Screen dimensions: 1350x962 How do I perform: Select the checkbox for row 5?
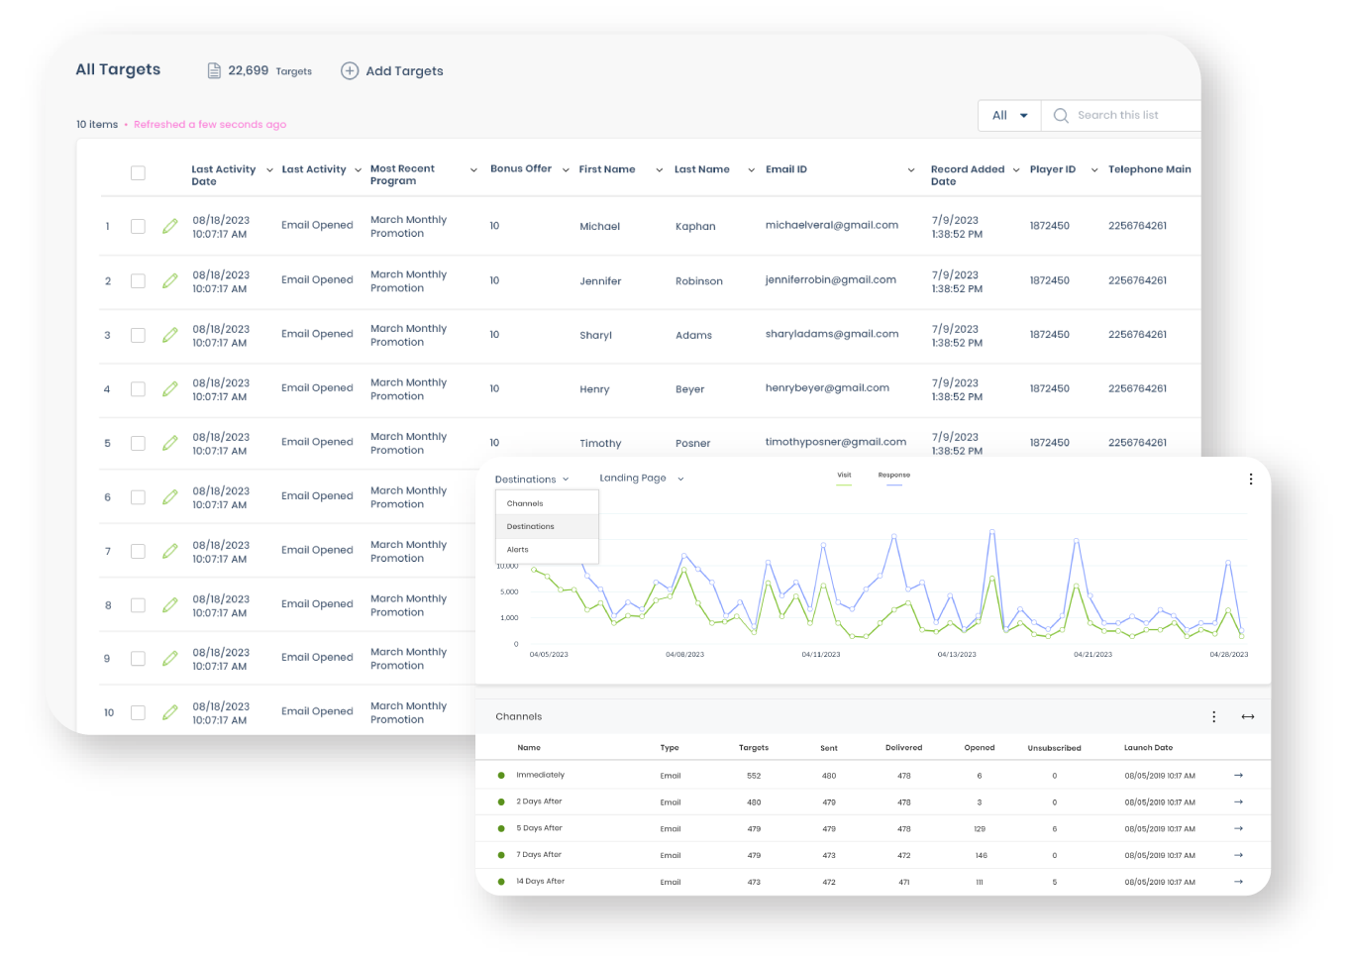[138, 443]
